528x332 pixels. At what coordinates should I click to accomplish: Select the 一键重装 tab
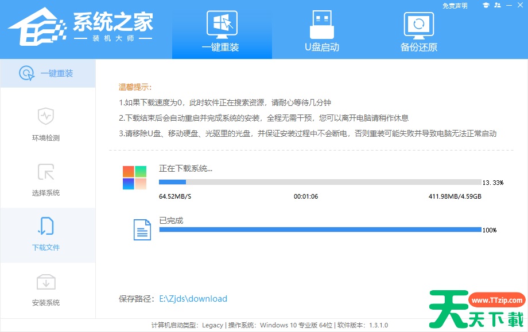click(222, 30)
